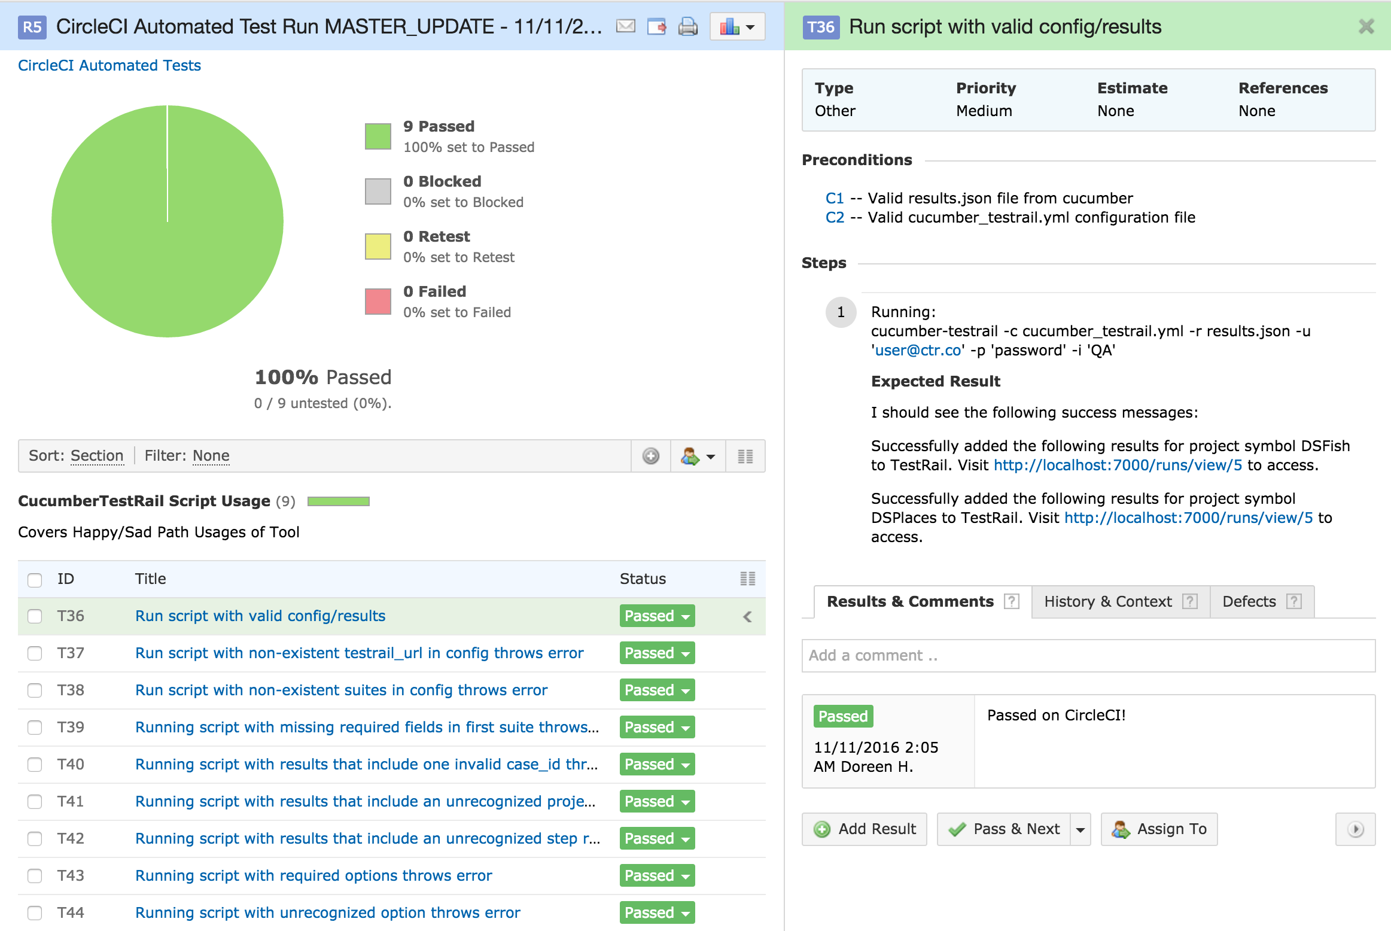The width and height of the screenshot is (1391, 931).
Task: Click the email envelope icon in header
Action: point(625,26)
